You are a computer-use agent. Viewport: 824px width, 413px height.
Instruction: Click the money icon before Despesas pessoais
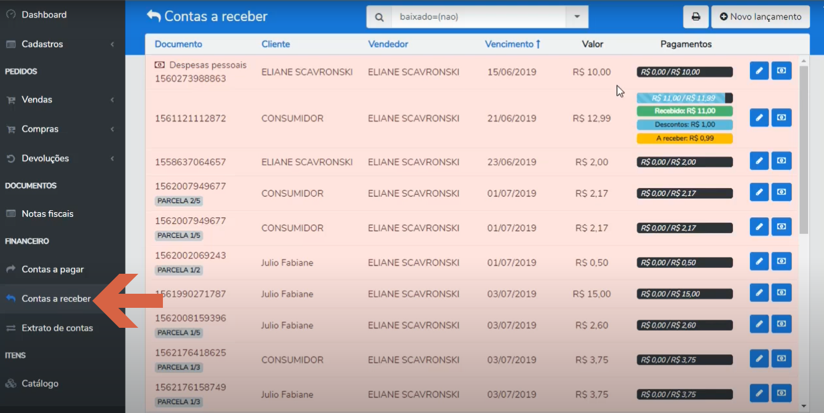tap(160, 65)
